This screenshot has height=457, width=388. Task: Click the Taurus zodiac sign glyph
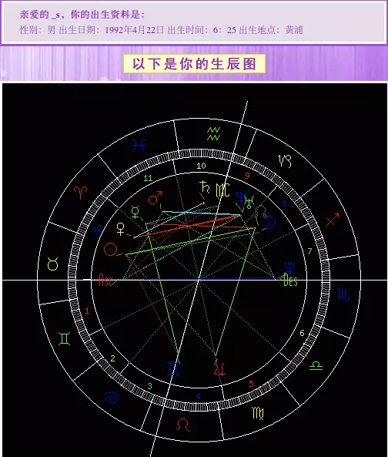pyautogui.click(x=52, y=264)
